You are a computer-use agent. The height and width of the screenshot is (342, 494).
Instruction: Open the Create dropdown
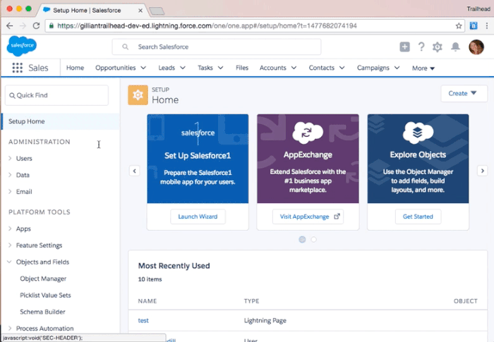pos(464,94)
